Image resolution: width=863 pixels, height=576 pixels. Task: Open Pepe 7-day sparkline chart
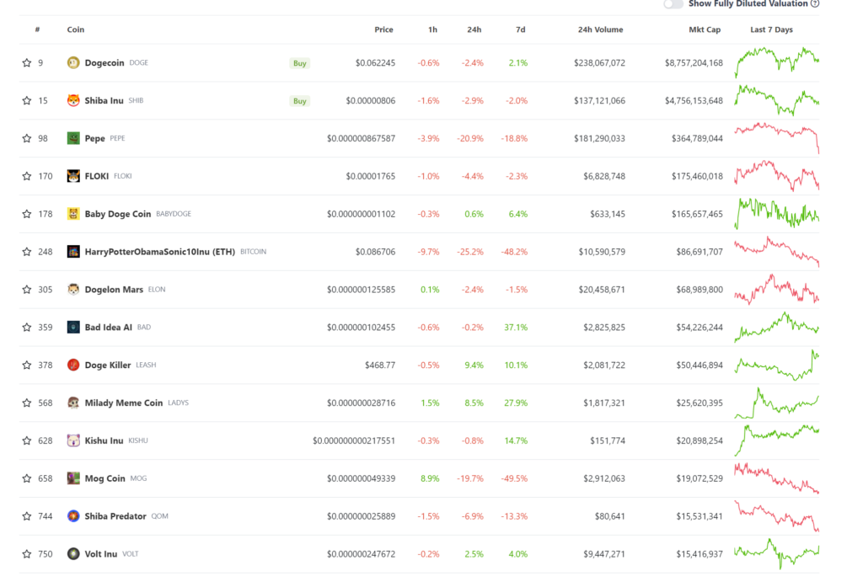(776, 138)
